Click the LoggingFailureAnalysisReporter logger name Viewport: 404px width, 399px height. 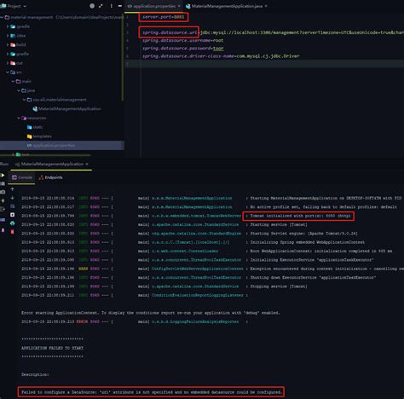pyautogui.click(x=195, y=321)
